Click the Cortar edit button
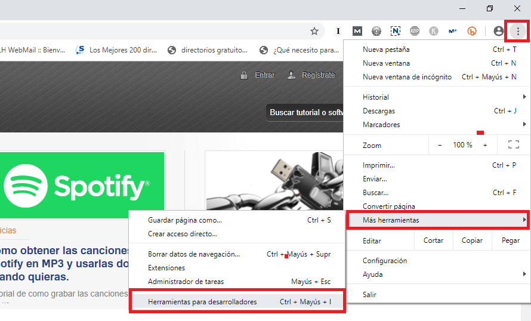 click(434, 240)
